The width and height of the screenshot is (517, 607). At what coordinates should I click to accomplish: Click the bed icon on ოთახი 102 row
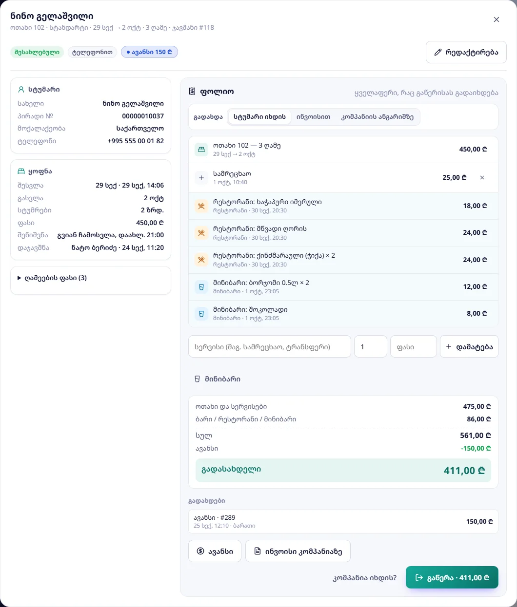click(x=201, y=150)
